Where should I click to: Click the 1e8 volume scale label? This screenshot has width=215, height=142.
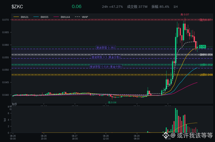pyautogui.click(x=14, y=104)
